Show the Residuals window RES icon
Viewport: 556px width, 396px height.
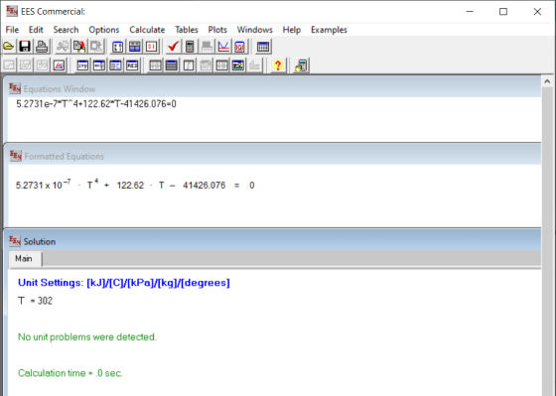coord(132,66)
